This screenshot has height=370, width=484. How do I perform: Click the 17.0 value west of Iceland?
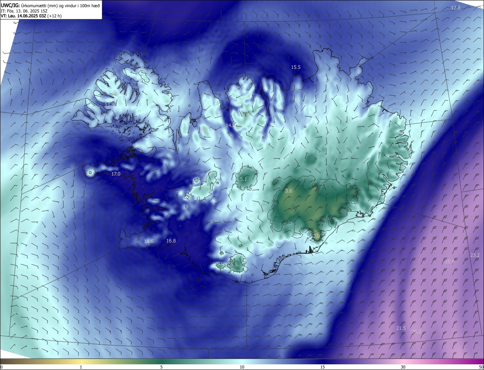coord(116,174)
